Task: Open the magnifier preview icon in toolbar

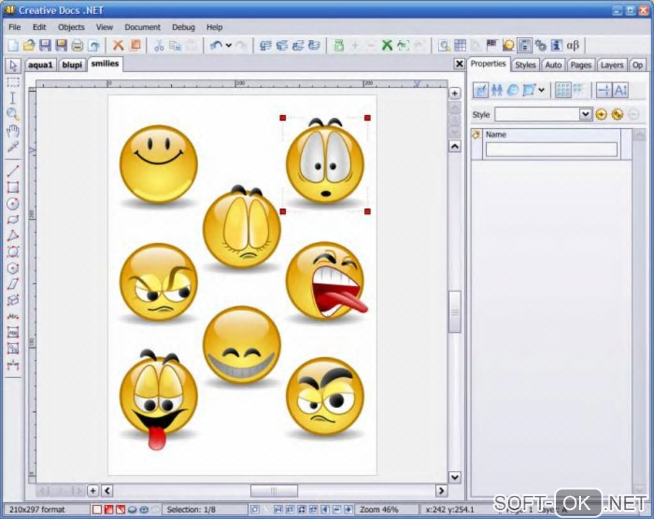Action: pyautogui.click(x=444, y=46)
